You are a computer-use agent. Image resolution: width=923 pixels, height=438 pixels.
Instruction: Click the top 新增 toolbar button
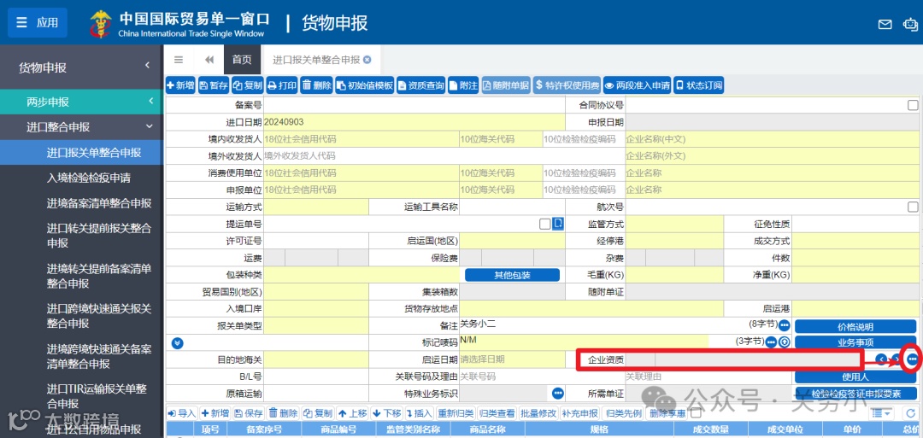180,85
